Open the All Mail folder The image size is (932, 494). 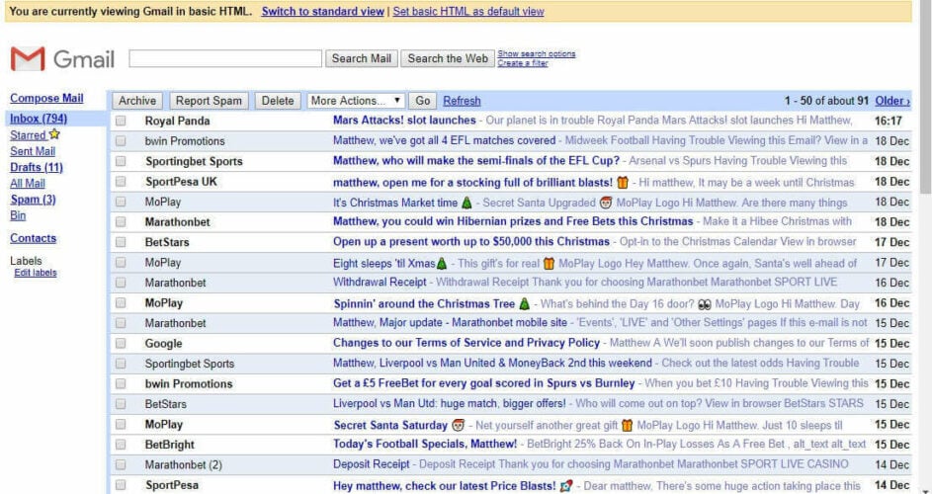[x=28, y=183]
